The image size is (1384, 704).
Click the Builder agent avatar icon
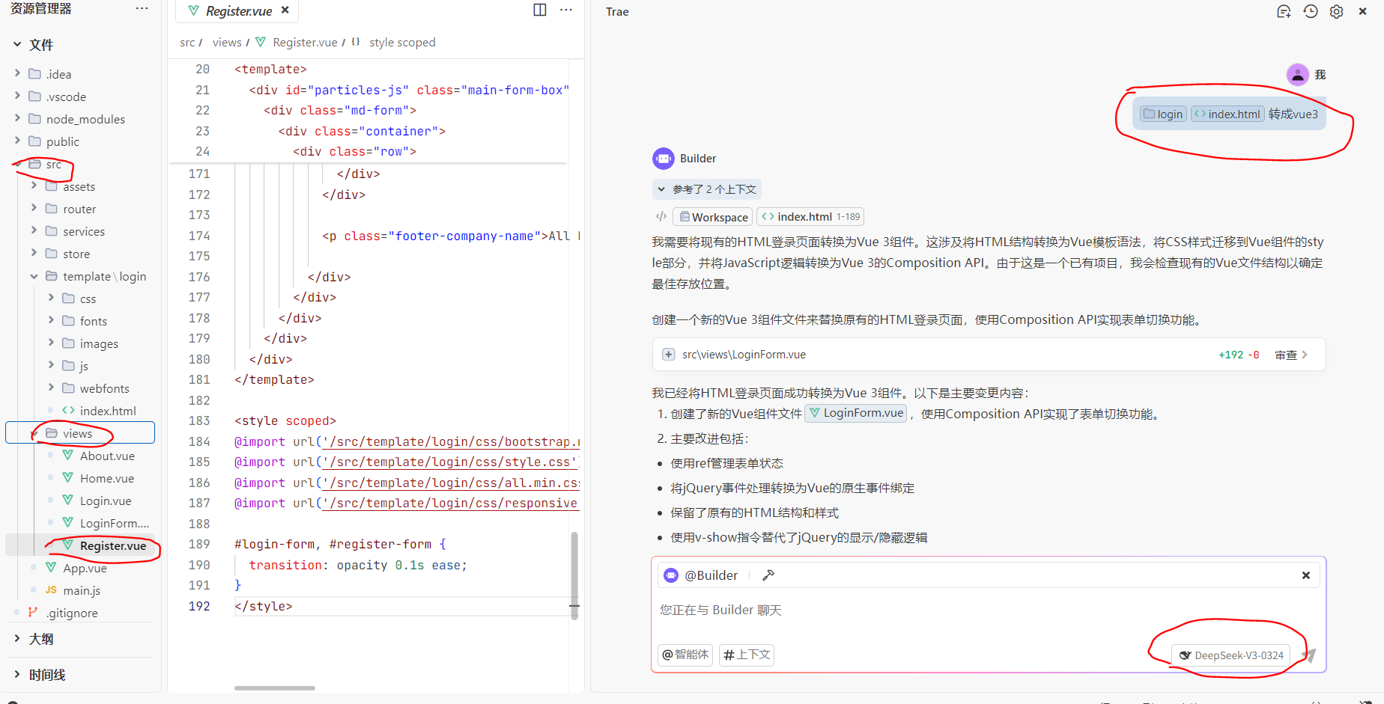pyautogui.click(x=663, y=159)
